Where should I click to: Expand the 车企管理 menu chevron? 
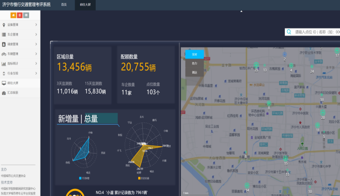[36, 34]
